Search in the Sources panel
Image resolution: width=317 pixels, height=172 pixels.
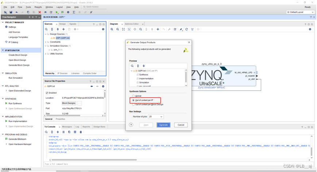coord(46,29)
